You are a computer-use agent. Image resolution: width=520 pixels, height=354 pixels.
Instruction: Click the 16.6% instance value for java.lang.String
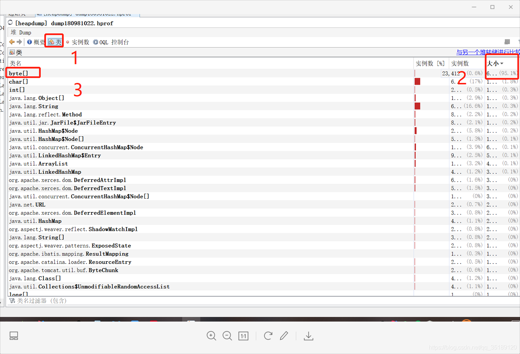point(473,106)
